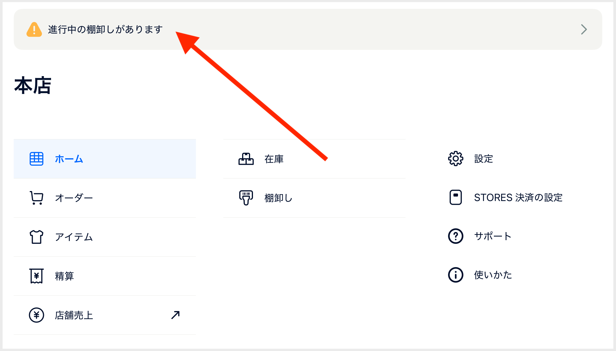
Task: Click the サポート question mark icon
Action: point(456,236)
